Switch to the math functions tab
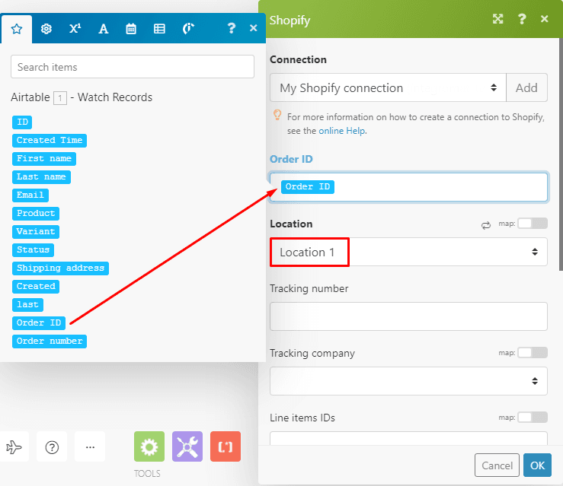 tap(75, 29)
